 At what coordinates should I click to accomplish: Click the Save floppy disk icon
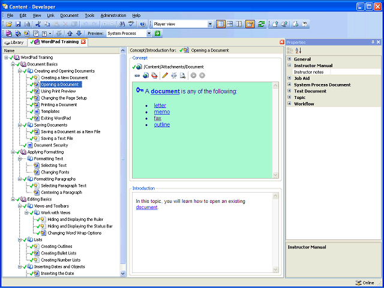[18, 24]
